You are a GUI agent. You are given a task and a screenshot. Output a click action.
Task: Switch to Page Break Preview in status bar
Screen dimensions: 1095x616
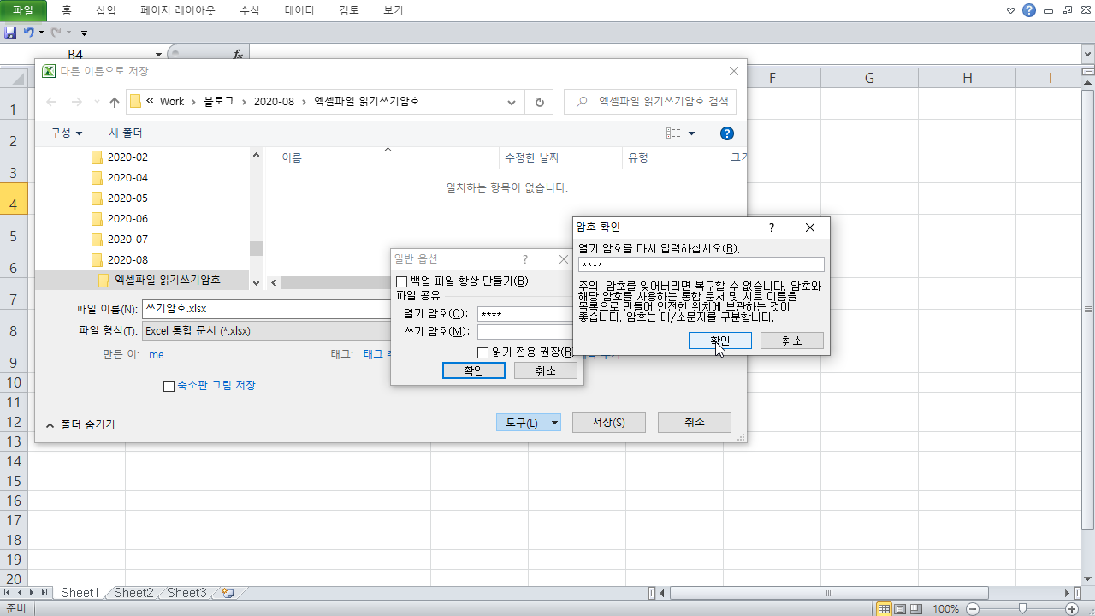(x=916, y=609)
